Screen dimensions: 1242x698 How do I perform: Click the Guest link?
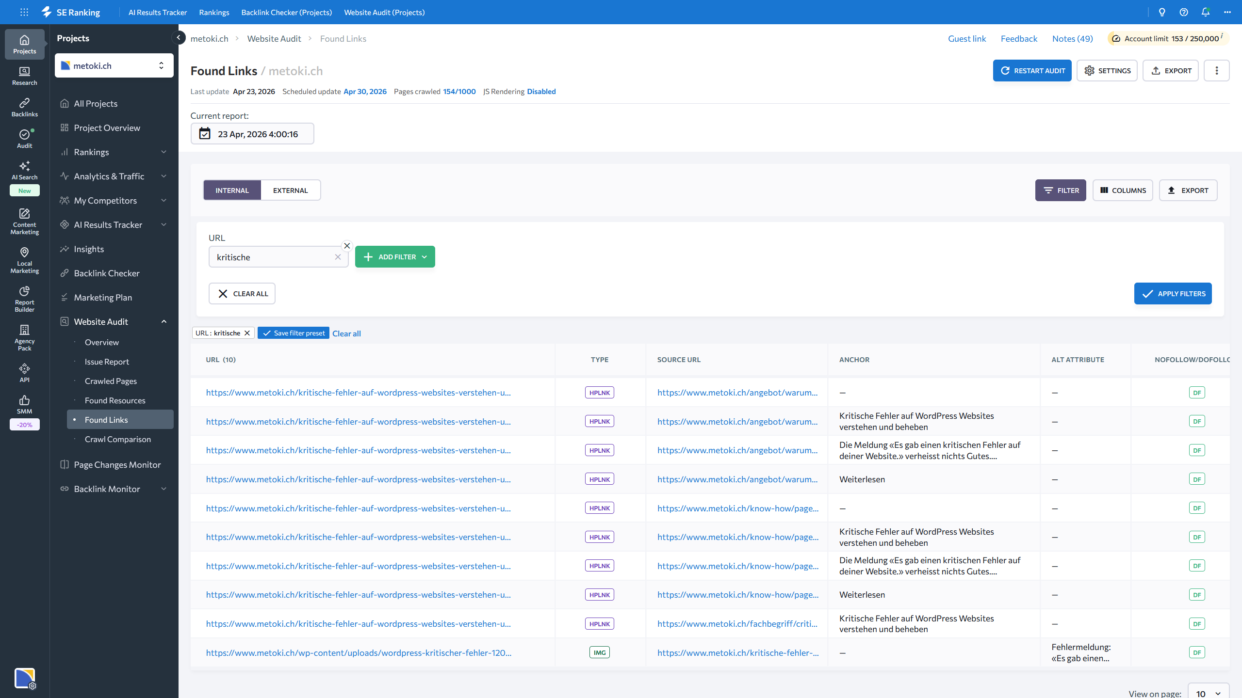(x=966, y=39)
